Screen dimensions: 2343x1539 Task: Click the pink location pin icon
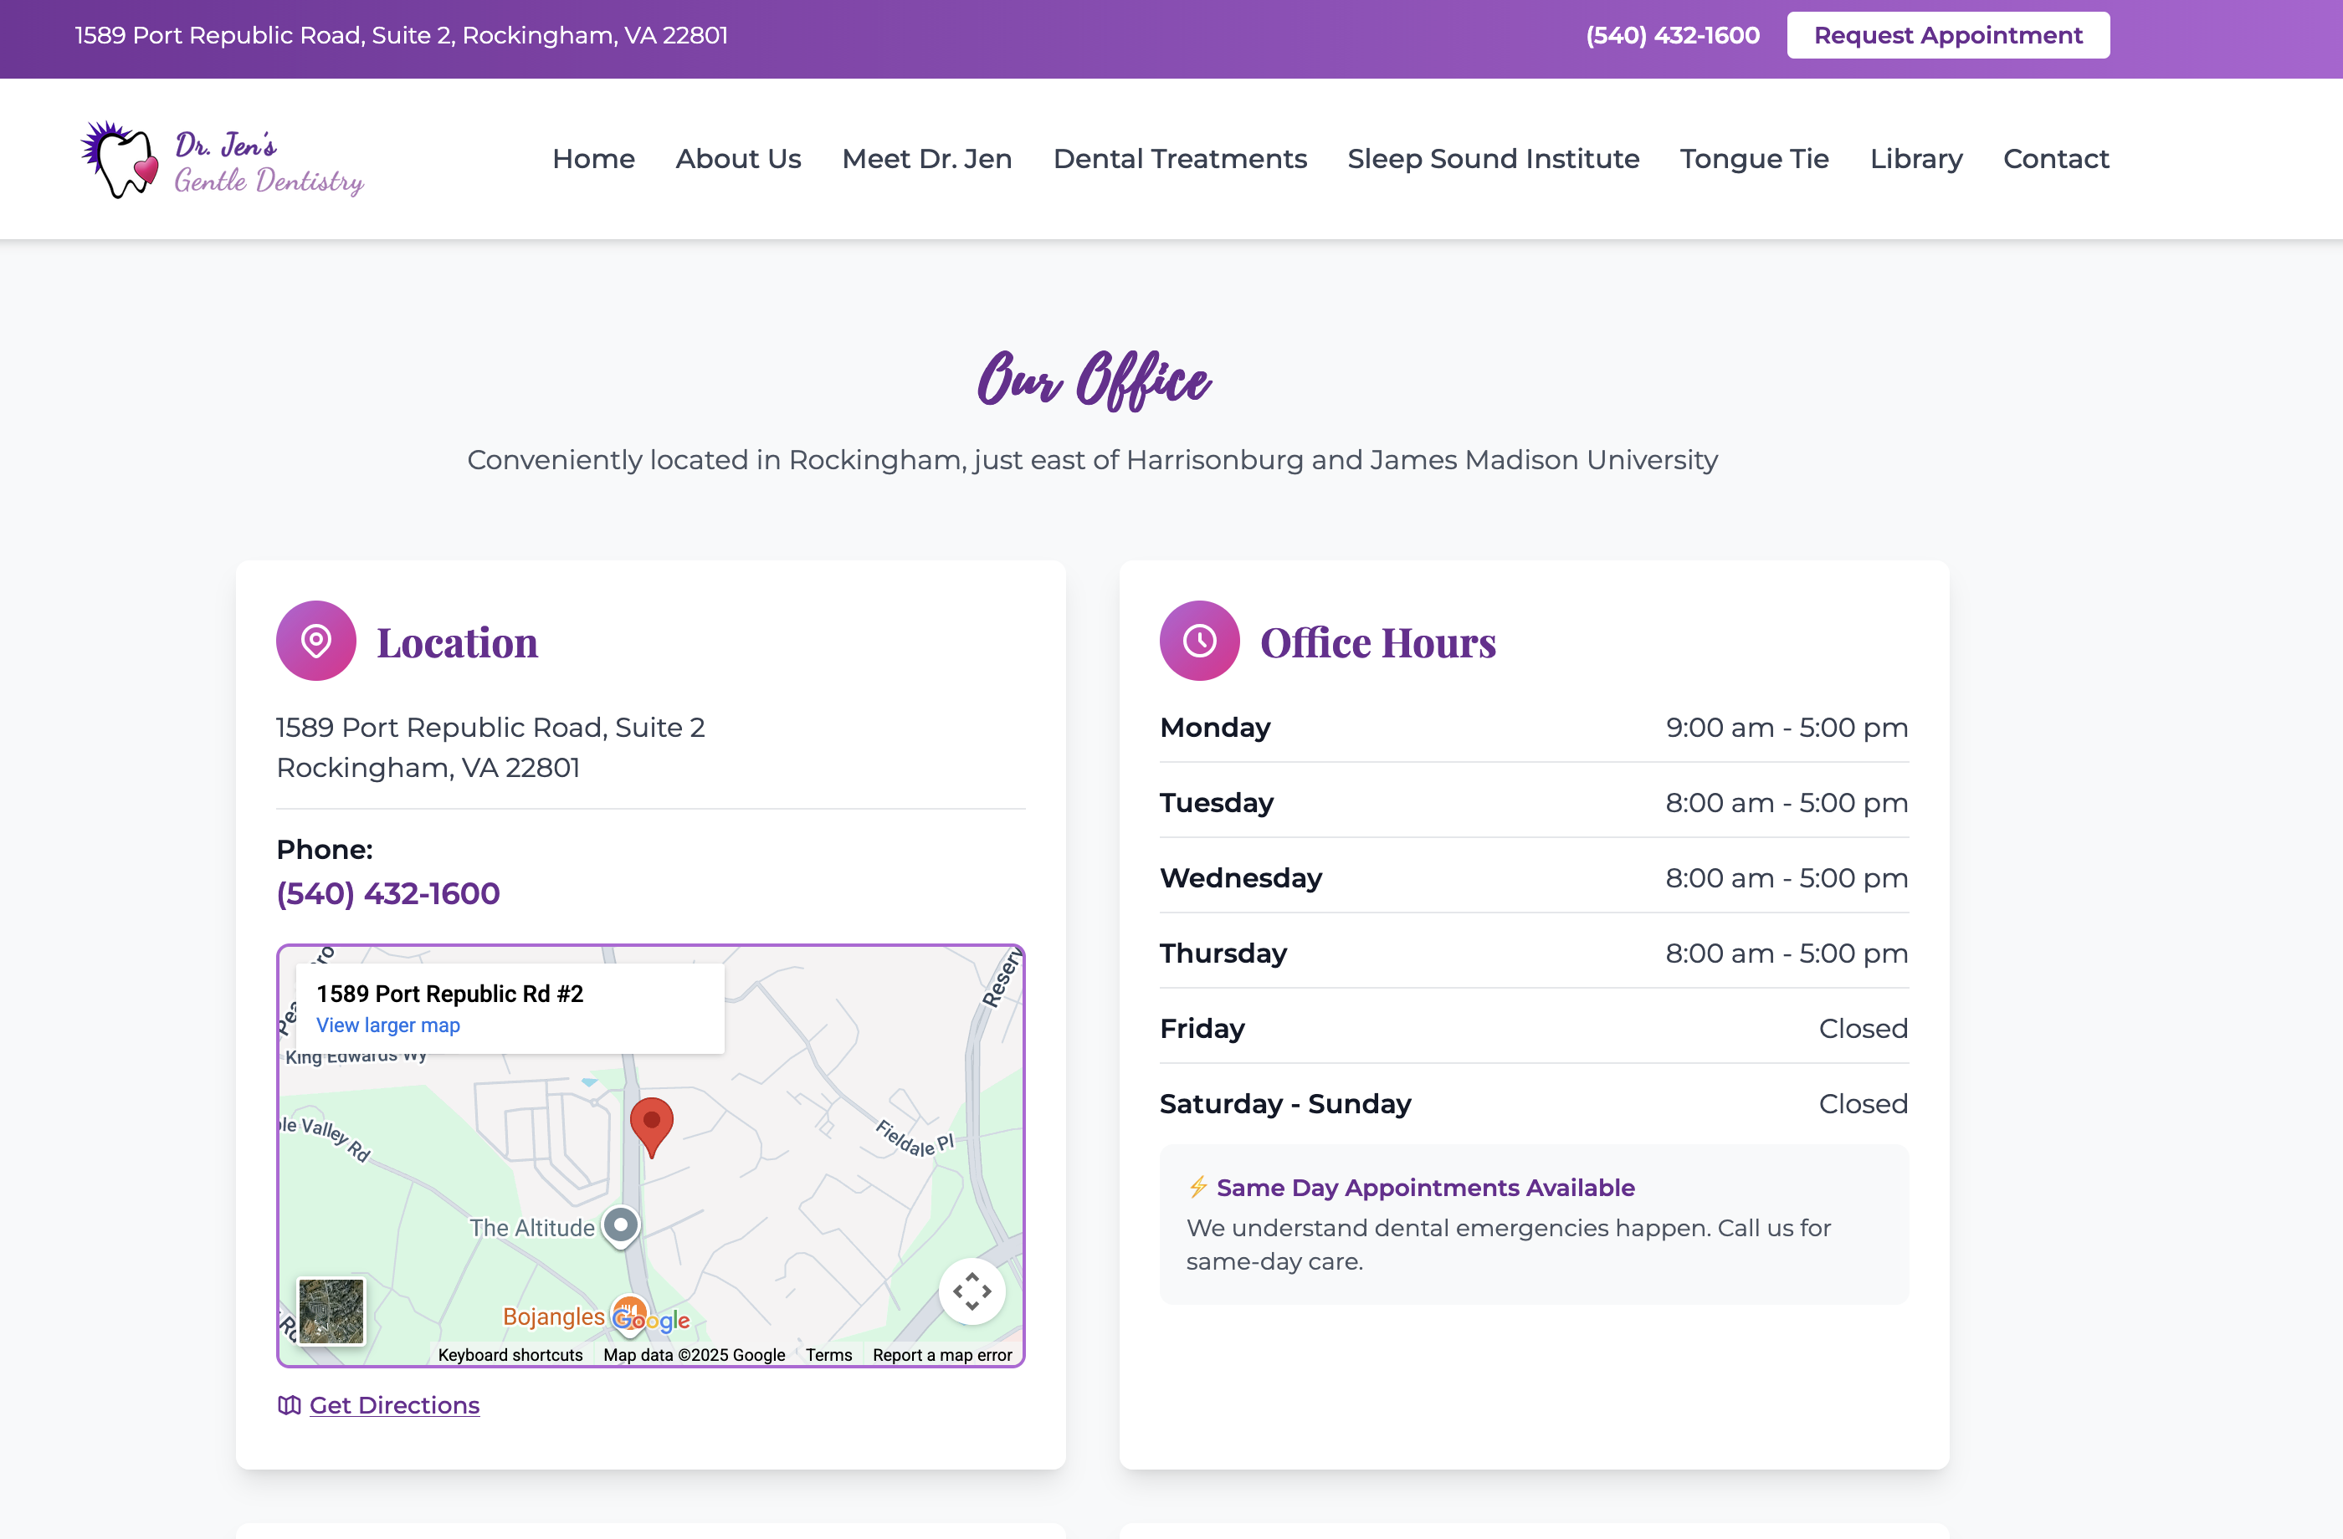click(316, 641)
